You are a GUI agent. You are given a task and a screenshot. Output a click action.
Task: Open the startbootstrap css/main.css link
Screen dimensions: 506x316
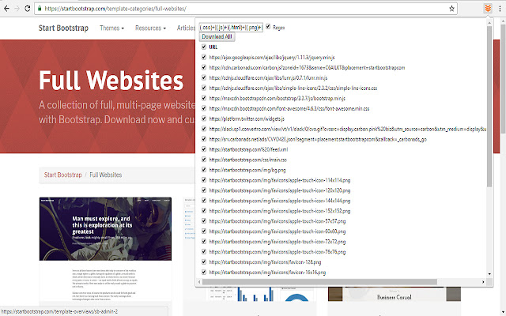click(247, 160)
